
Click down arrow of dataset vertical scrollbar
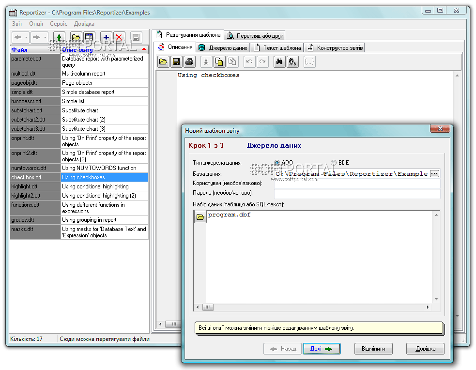(436, 299)
